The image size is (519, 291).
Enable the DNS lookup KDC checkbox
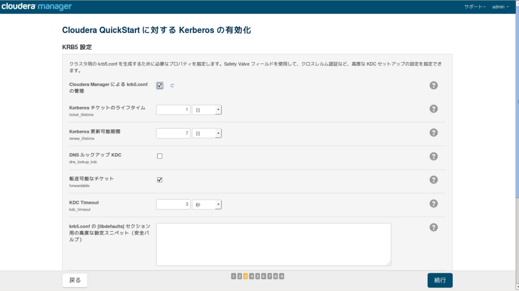point(160,156)
